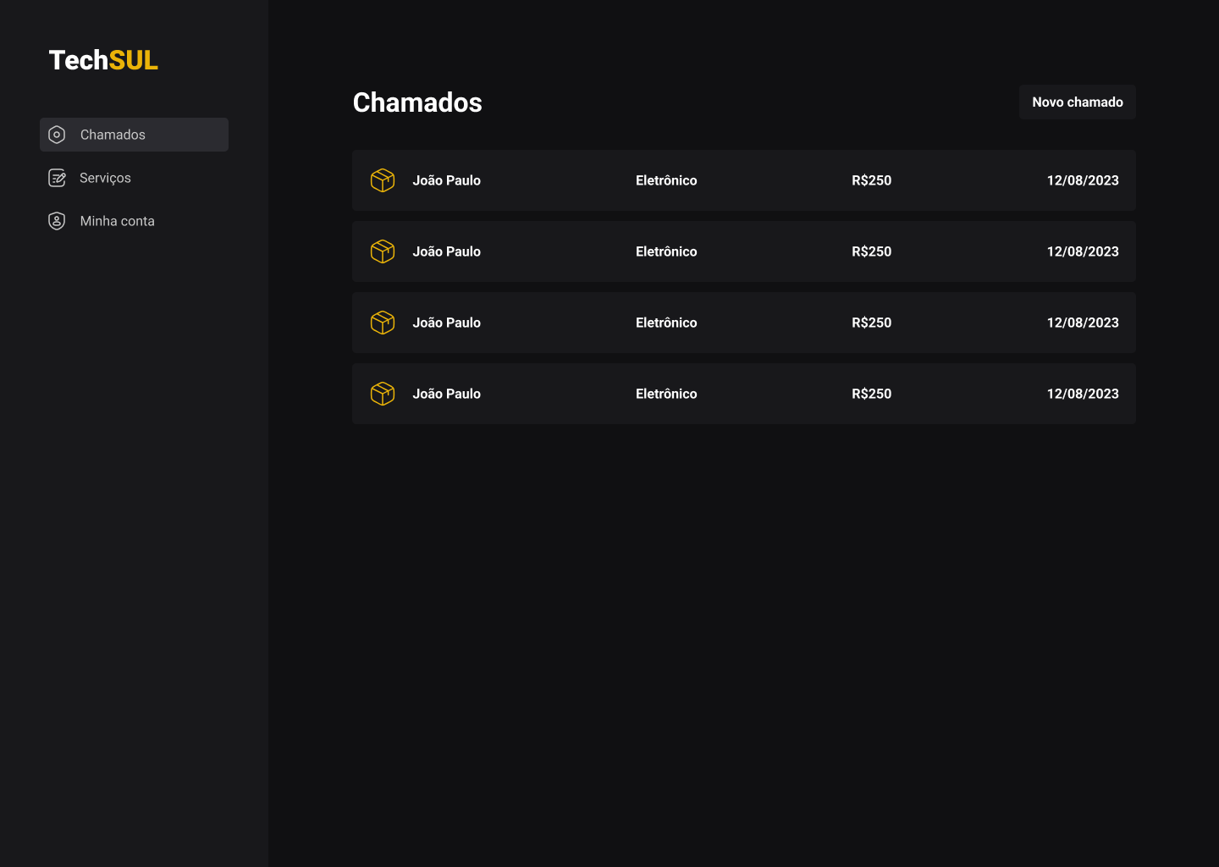The height and width of the screenshot is (867, 1219).
Task: Click the 12/08/2023 date in the fourth row
Action: (1083, 394)
